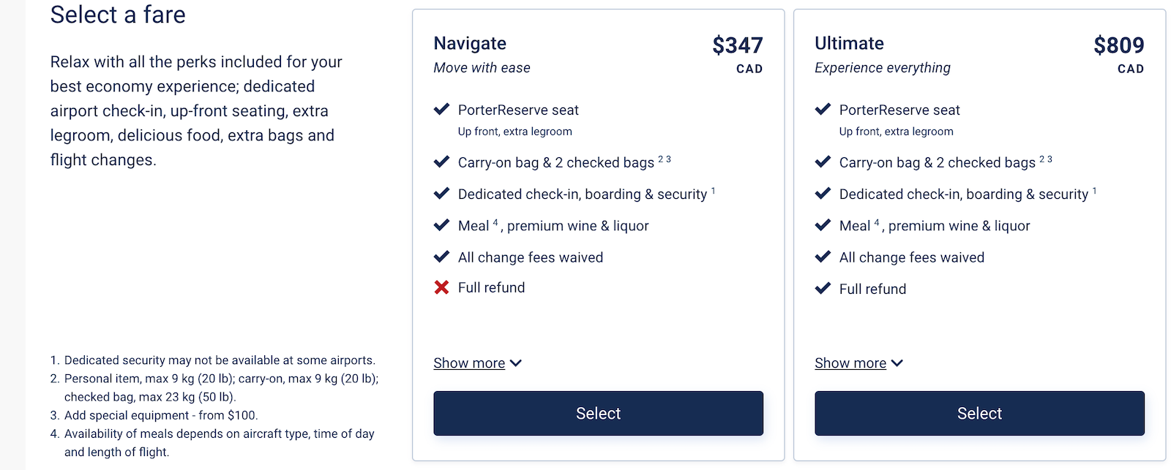The image size is (1171, 470).
Task: Click the checkmark beside PorterReserve seat in Navigate
Action: pos(441,109)
